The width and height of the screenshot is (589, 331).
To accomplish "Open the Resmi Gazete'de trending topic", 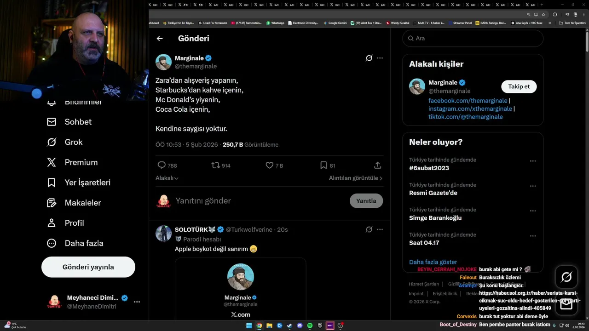I will (x=433, y=193).
